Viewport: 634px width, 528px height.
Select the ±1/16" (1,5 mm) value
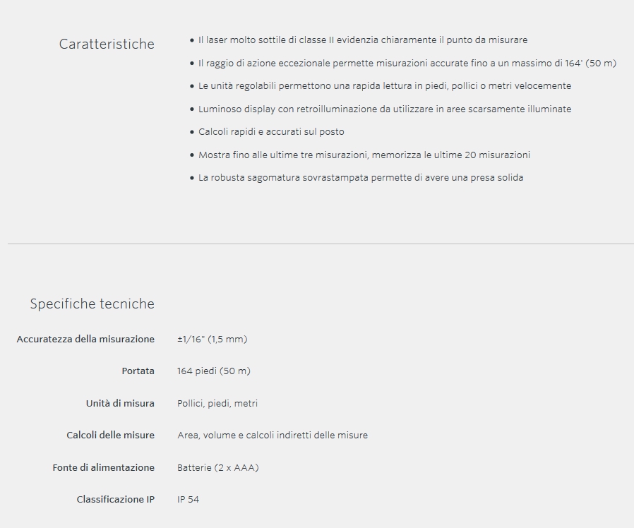[212, 340]
